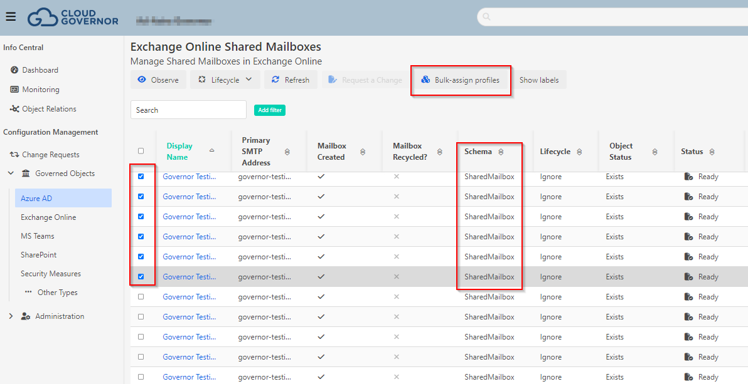This screenshot has height=384, width=748.
Task: Click the Refresh icon
Action: pyautogui.click(x=277, y=80)
